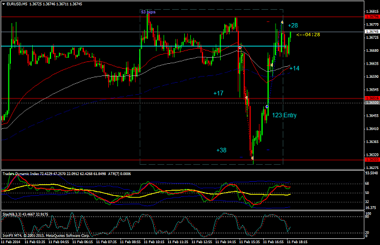Click the current price tag 1.36745

tap(371, 32)
